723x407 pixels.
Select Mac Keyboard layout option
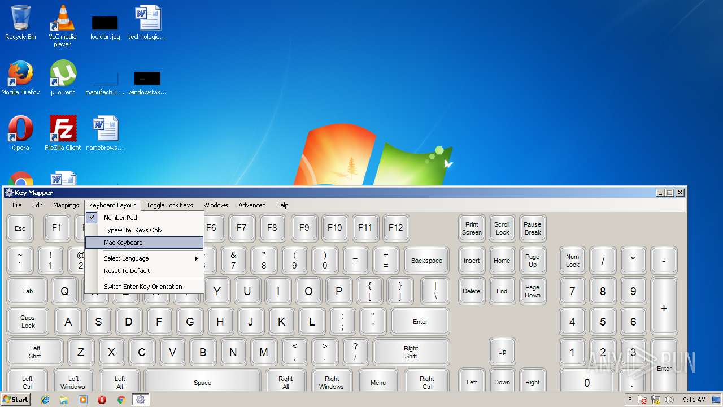tap(144, 243)
